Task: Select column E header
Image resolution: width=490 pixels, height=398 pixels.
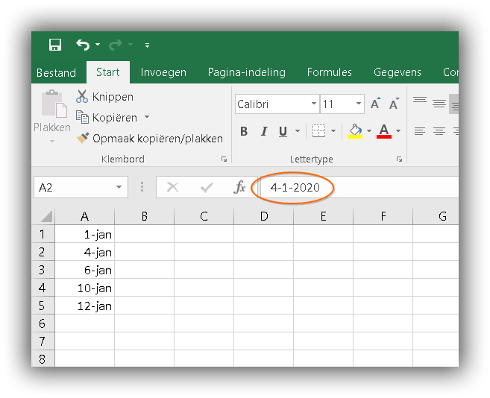Action: point(324,216)
